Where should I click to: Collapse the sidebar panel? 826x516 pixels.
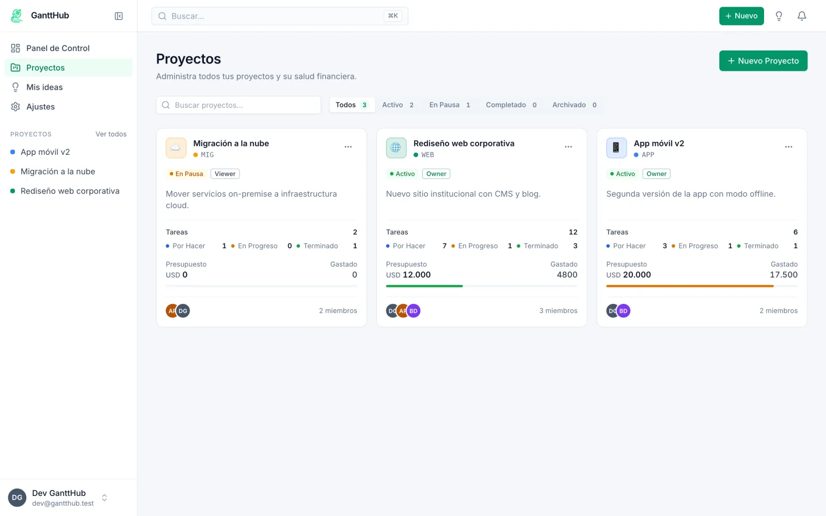tap(119, 16)
